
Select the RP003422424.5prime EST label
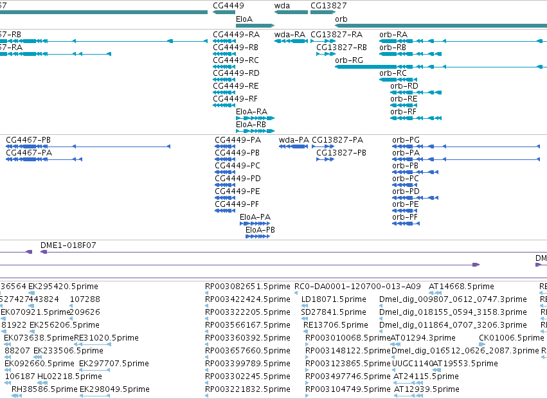click(x=247, y=299)
